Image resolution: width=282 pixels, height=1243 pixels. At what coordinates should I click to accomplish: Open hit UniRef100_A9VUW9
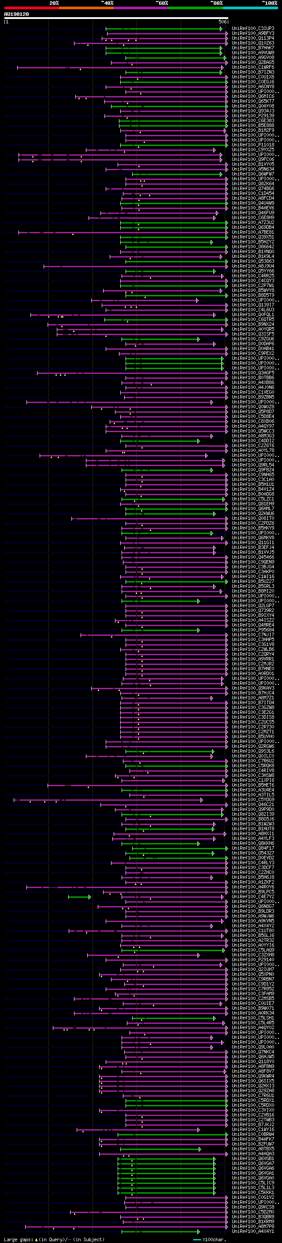coord(252,52)
